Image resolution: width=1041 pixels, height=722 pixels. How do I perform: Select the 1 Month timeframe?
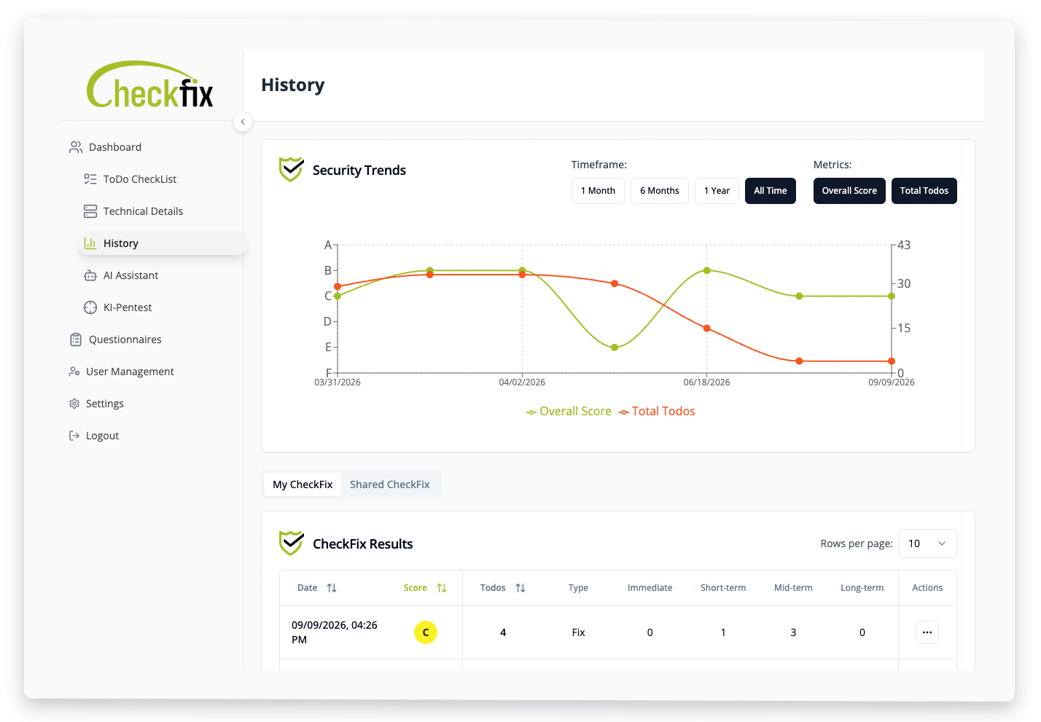coord(598,191)
